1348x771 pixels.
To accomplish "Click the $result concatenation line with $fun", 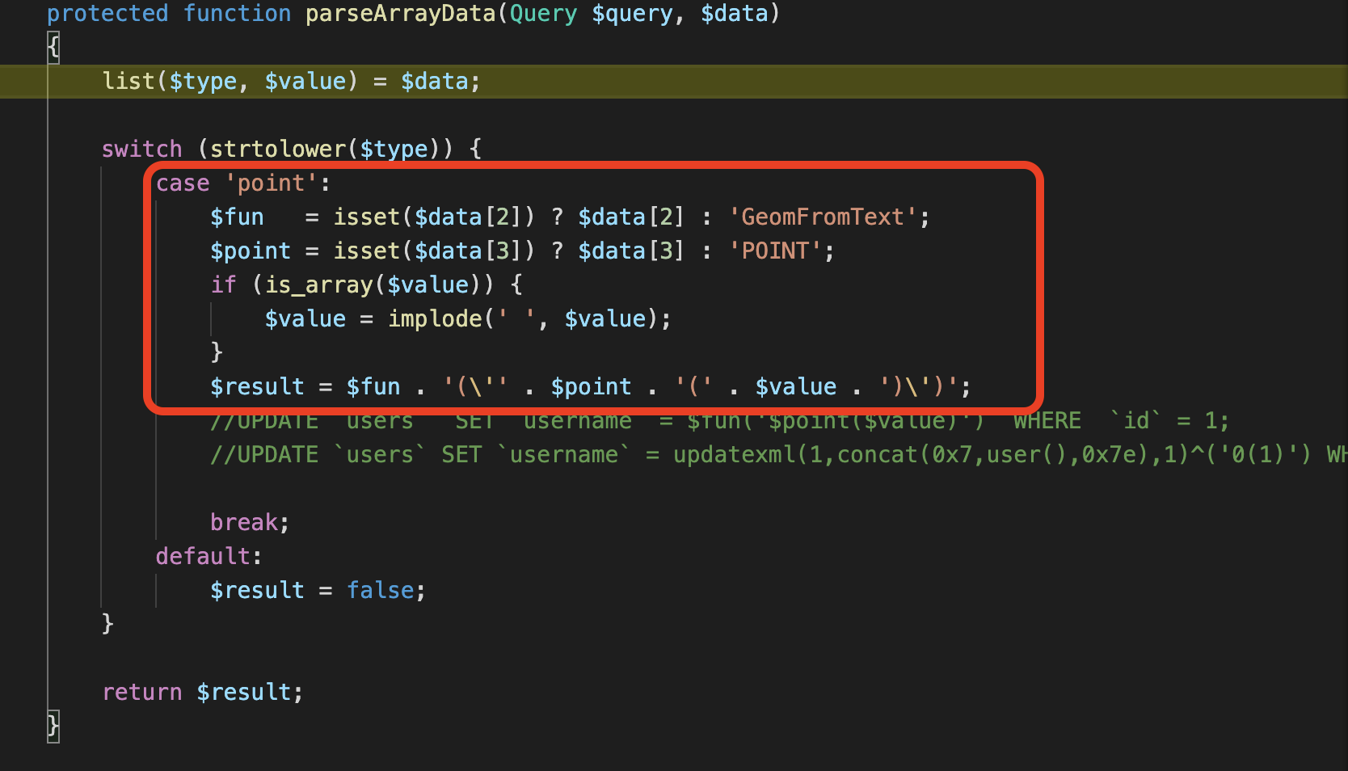I will tap(590, 386).
